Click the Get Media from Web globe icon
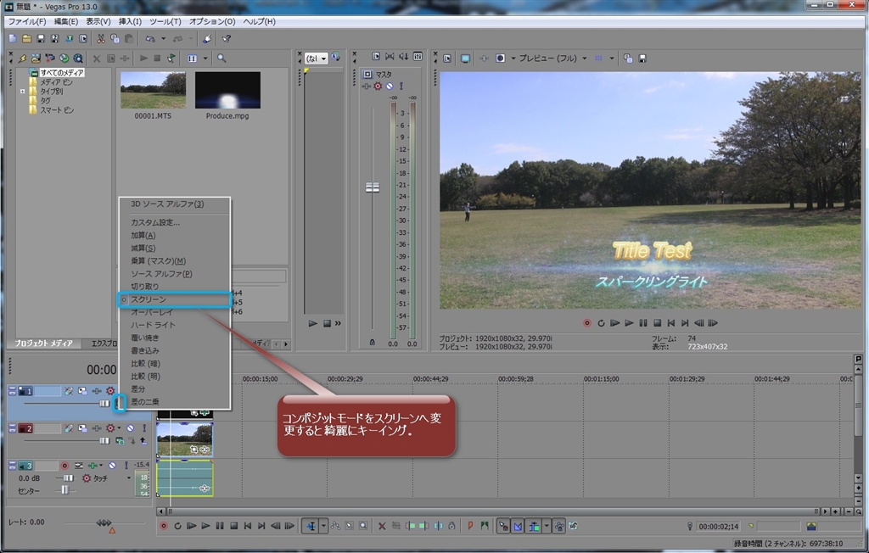The image size is (869, 553). [64, 59]
